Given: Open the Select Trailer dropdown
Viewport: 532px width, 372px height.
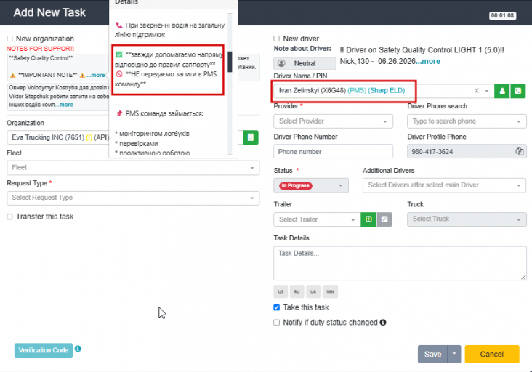Looking at the screenshot, I should click(x=317, y=219).
